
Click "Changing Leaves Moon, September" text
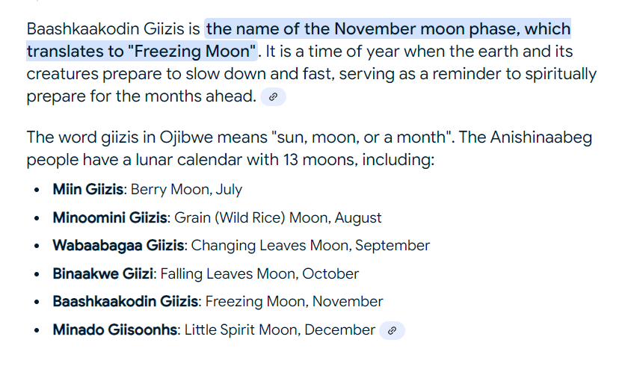(x=310, y=245)
